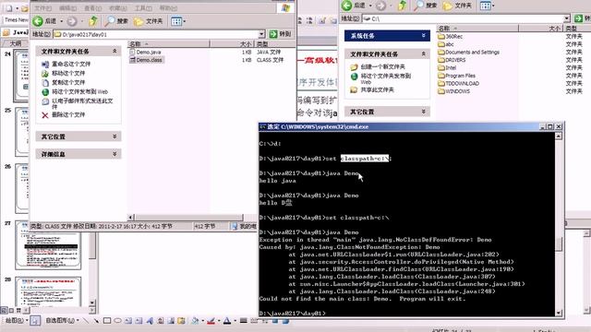Screen dimensions: 591x332
Task: Click 复制这个文件 task link
Action: point(68,82)
